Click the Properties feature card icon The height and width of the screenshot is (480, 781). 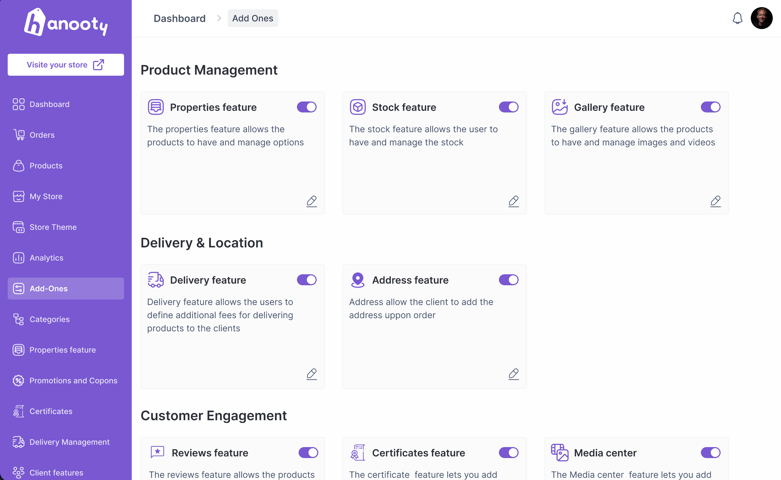156,107
